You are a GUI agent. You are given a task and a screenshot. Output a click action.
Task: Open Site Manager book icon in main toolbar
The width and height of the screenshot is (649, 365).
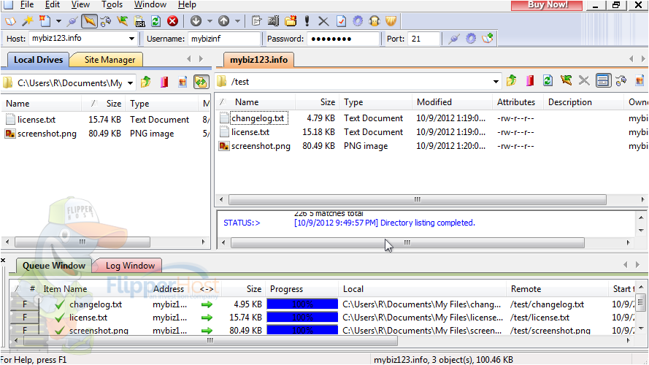coord(10,20)
